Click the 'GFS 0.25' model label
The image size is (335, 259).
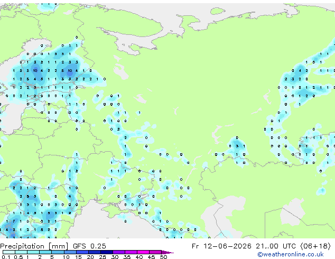pos(89,246)
